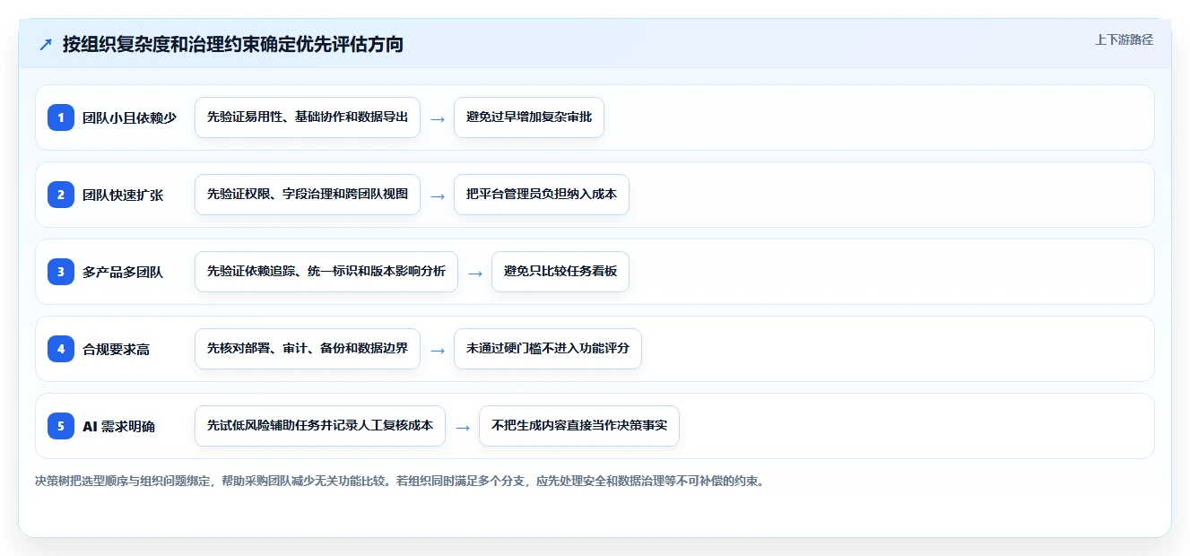Click the heading 按组织复杂度和治理约束确定优先评估方向
The width and height of the screenshot is (1190, 556).
pyautogui.click(x=233, y=44)
